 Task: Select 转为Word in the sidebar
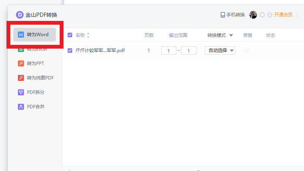click(x=34, y=35)
